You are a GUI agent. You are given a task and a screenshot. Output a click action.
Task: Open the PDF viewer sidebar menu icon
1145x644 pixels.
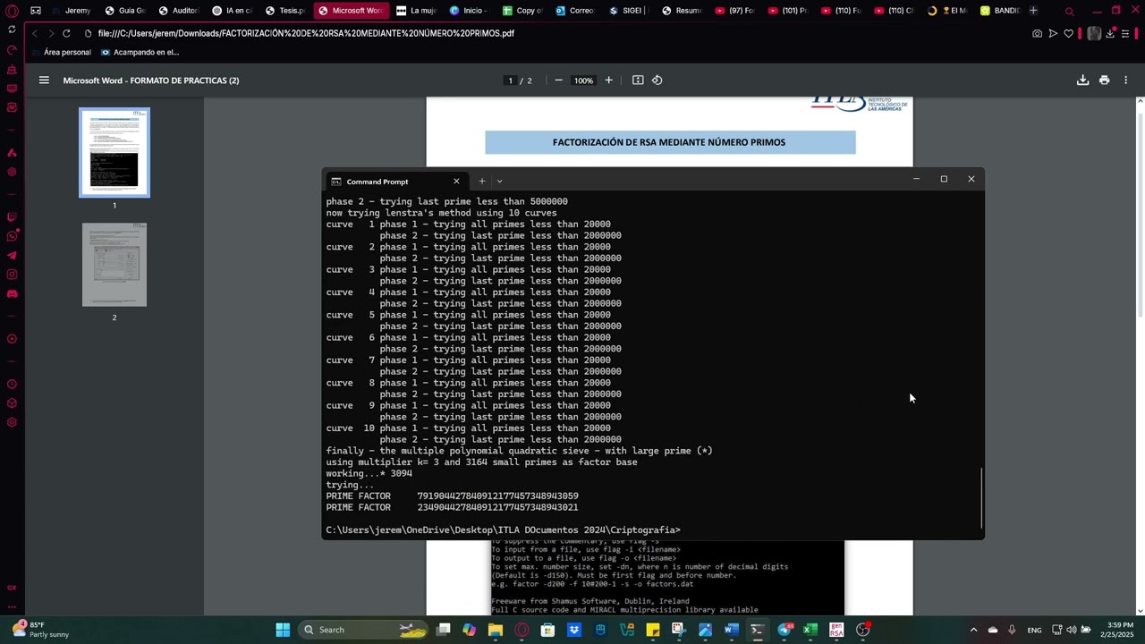[44, 80]
